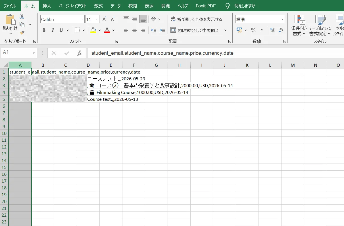Image resolution: width=344 pixels, height=226 pixels.
Task: Align text to bottom
Action: pos(143,19)
